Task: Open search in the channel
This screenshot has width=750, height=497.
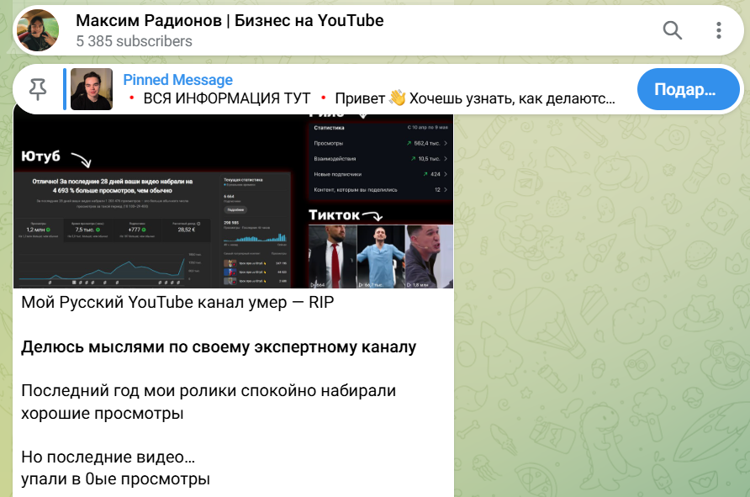Action: point(672,30)
